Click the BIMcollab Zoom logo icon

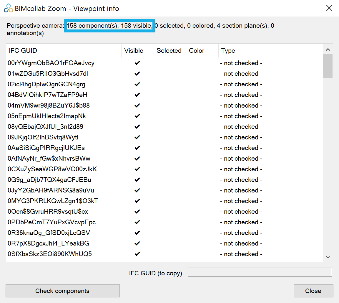click(x=9, y=8)
